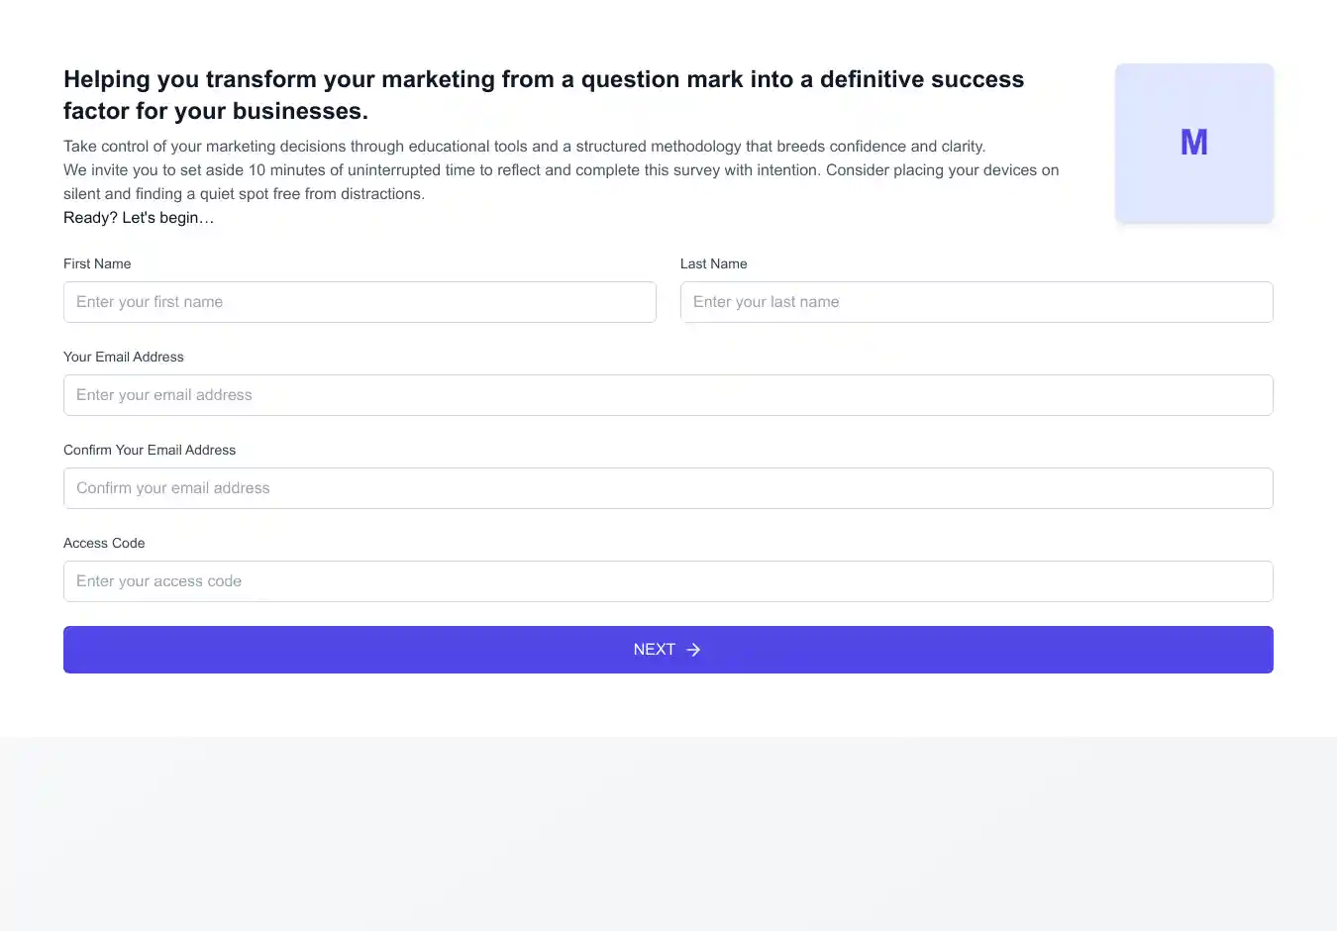
Task: Click the 'We invite you to set aside' sentence
Action: click(561, 170)
